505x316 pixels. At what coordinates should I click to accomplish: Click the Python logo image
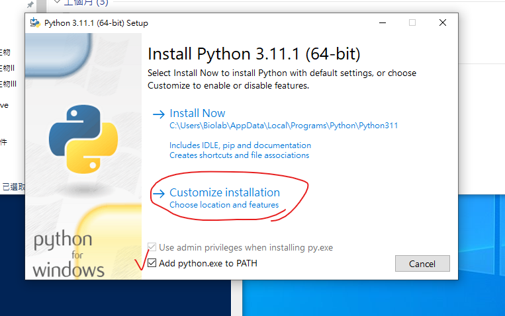click(x=83, y=139)
